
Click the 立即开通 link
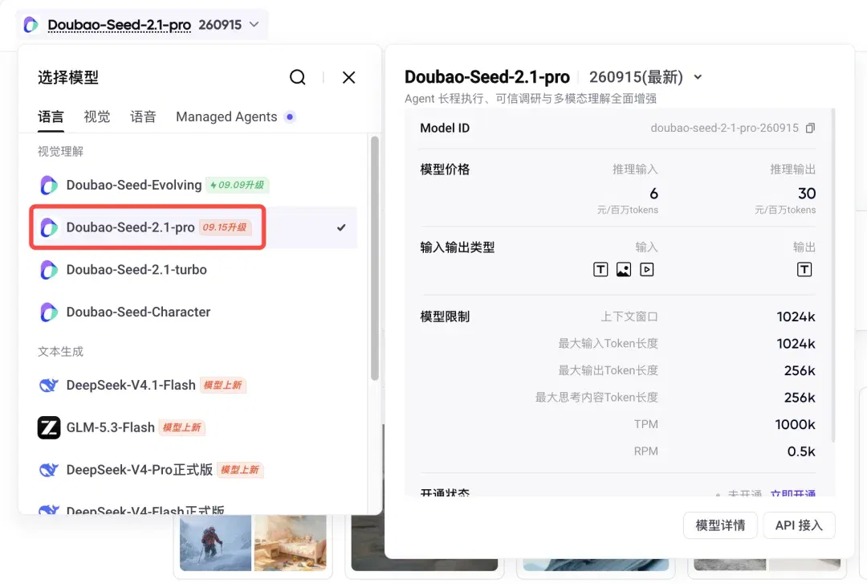point(793,492)
